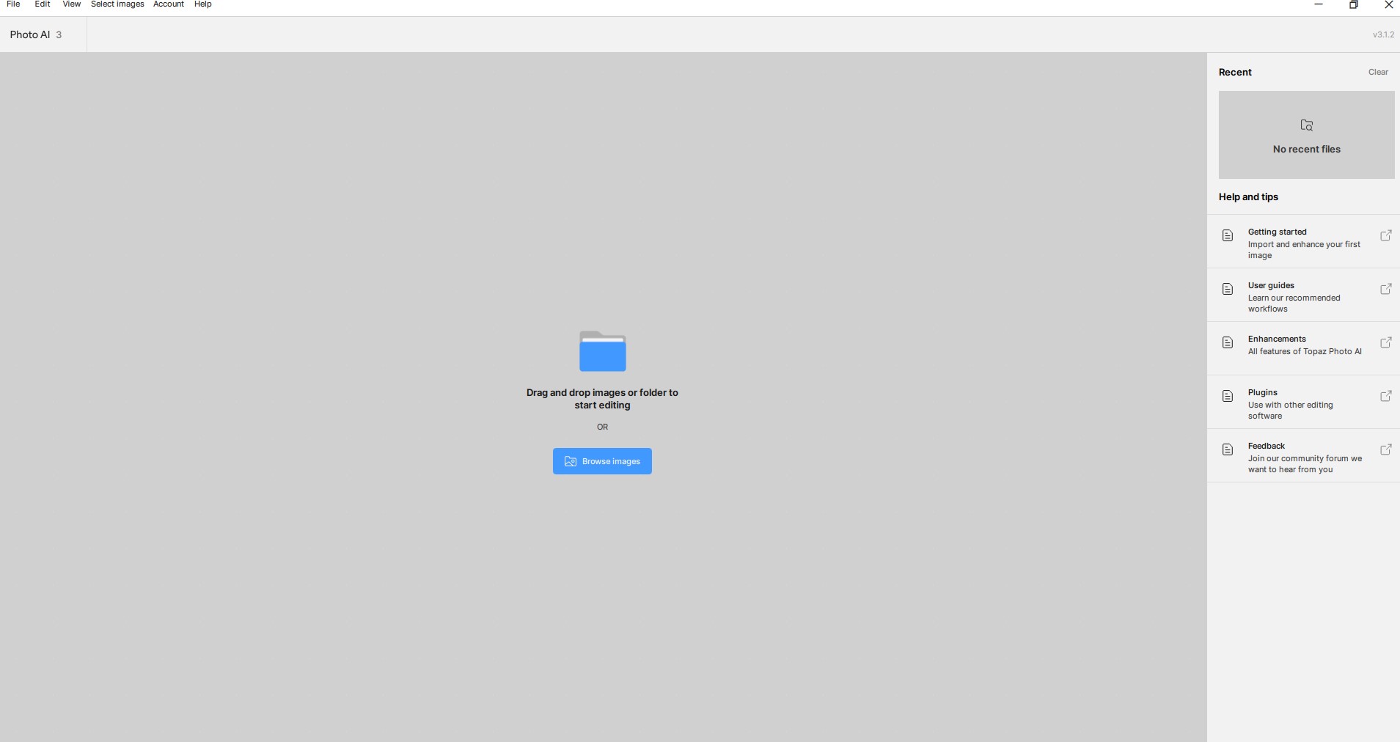Click the Getting started document icon
1400x742 pixels.
[x=1228, y=236]
